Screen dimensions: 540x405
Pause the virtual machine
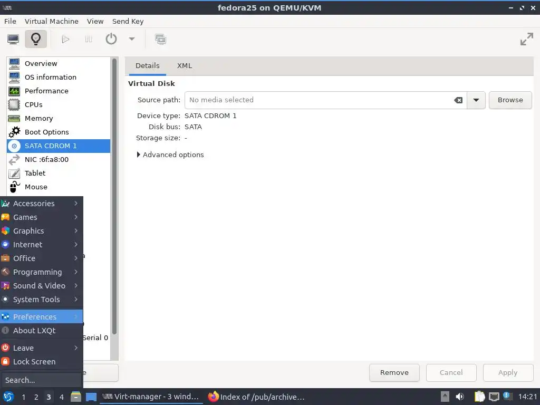pyautogui.click(x=89, y=39)
